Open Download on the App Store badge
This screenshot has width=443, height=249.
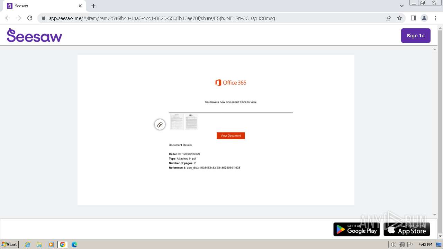click(407, 229)
